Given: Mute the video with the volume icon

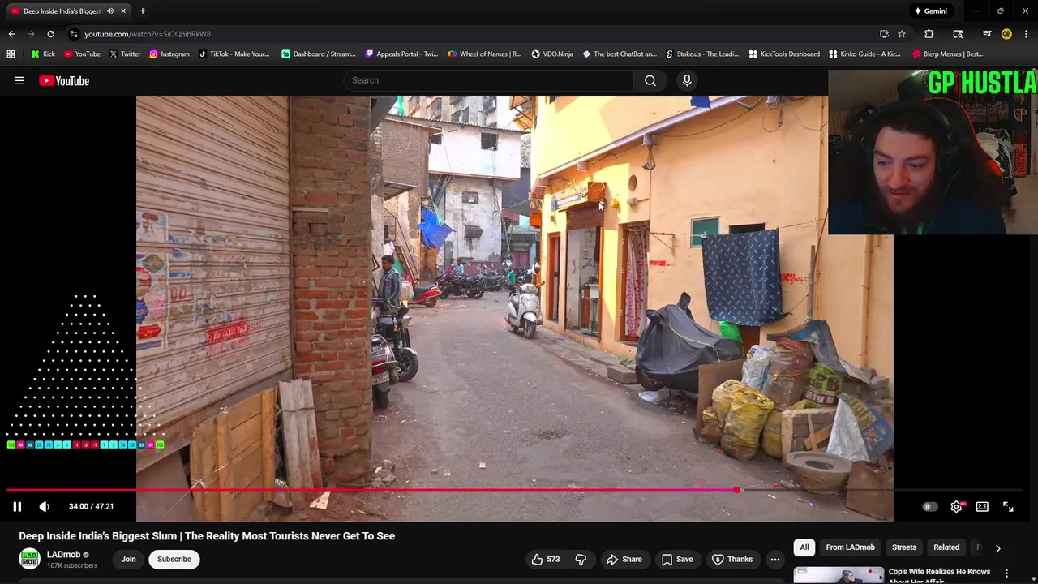Looking at the screenshot, I should 45,506.
